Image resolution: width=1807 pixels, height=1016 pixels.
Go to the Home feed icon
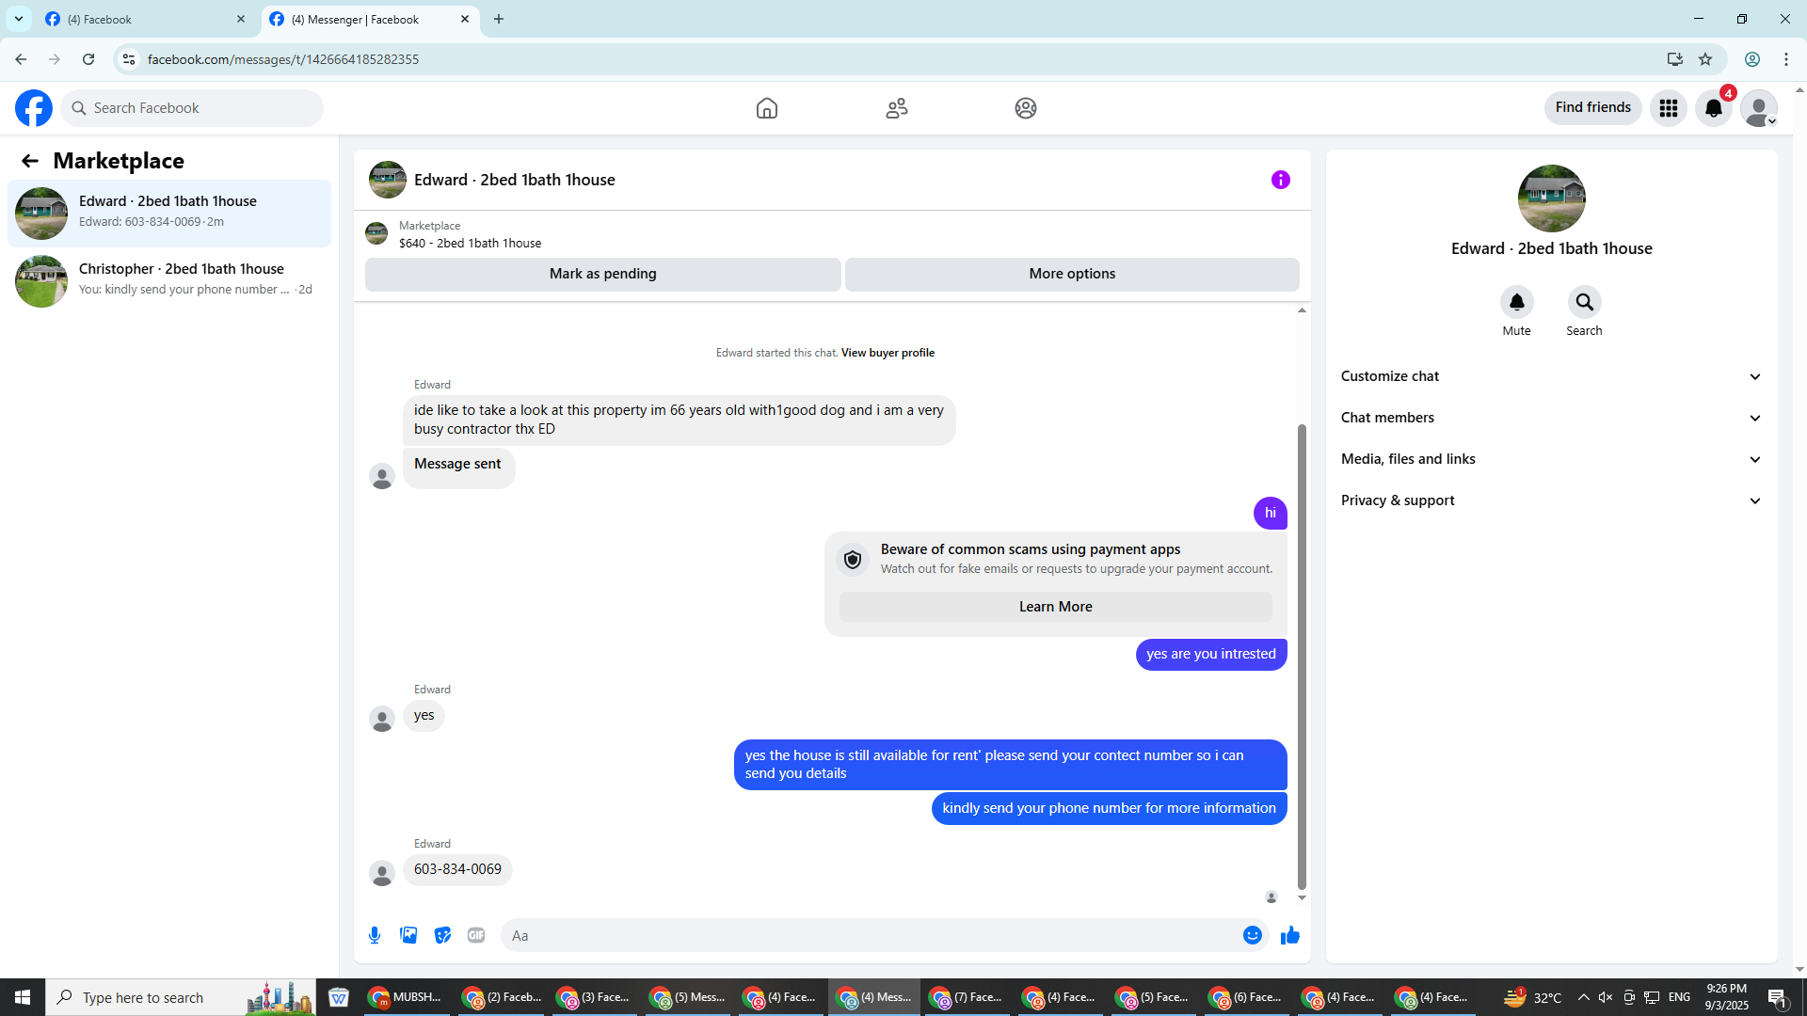(767, 108)
